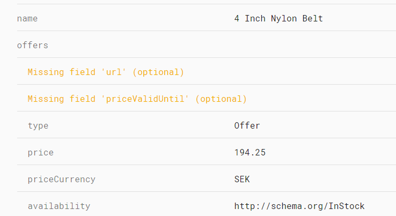Select the 'Offer' type value
Viewport: 396px width, 216px height.
pos(247,126)
